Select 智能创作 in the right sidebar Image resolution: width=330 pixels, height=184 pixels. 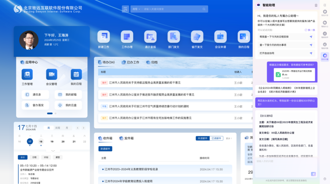[325, 35]
